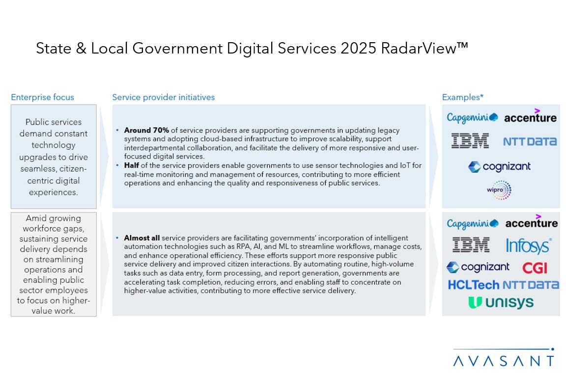This screenshot has height=377, width=566.
Task: Click the NTT DATA logo beside HCLTech
Action: click(x=530, y=285)
